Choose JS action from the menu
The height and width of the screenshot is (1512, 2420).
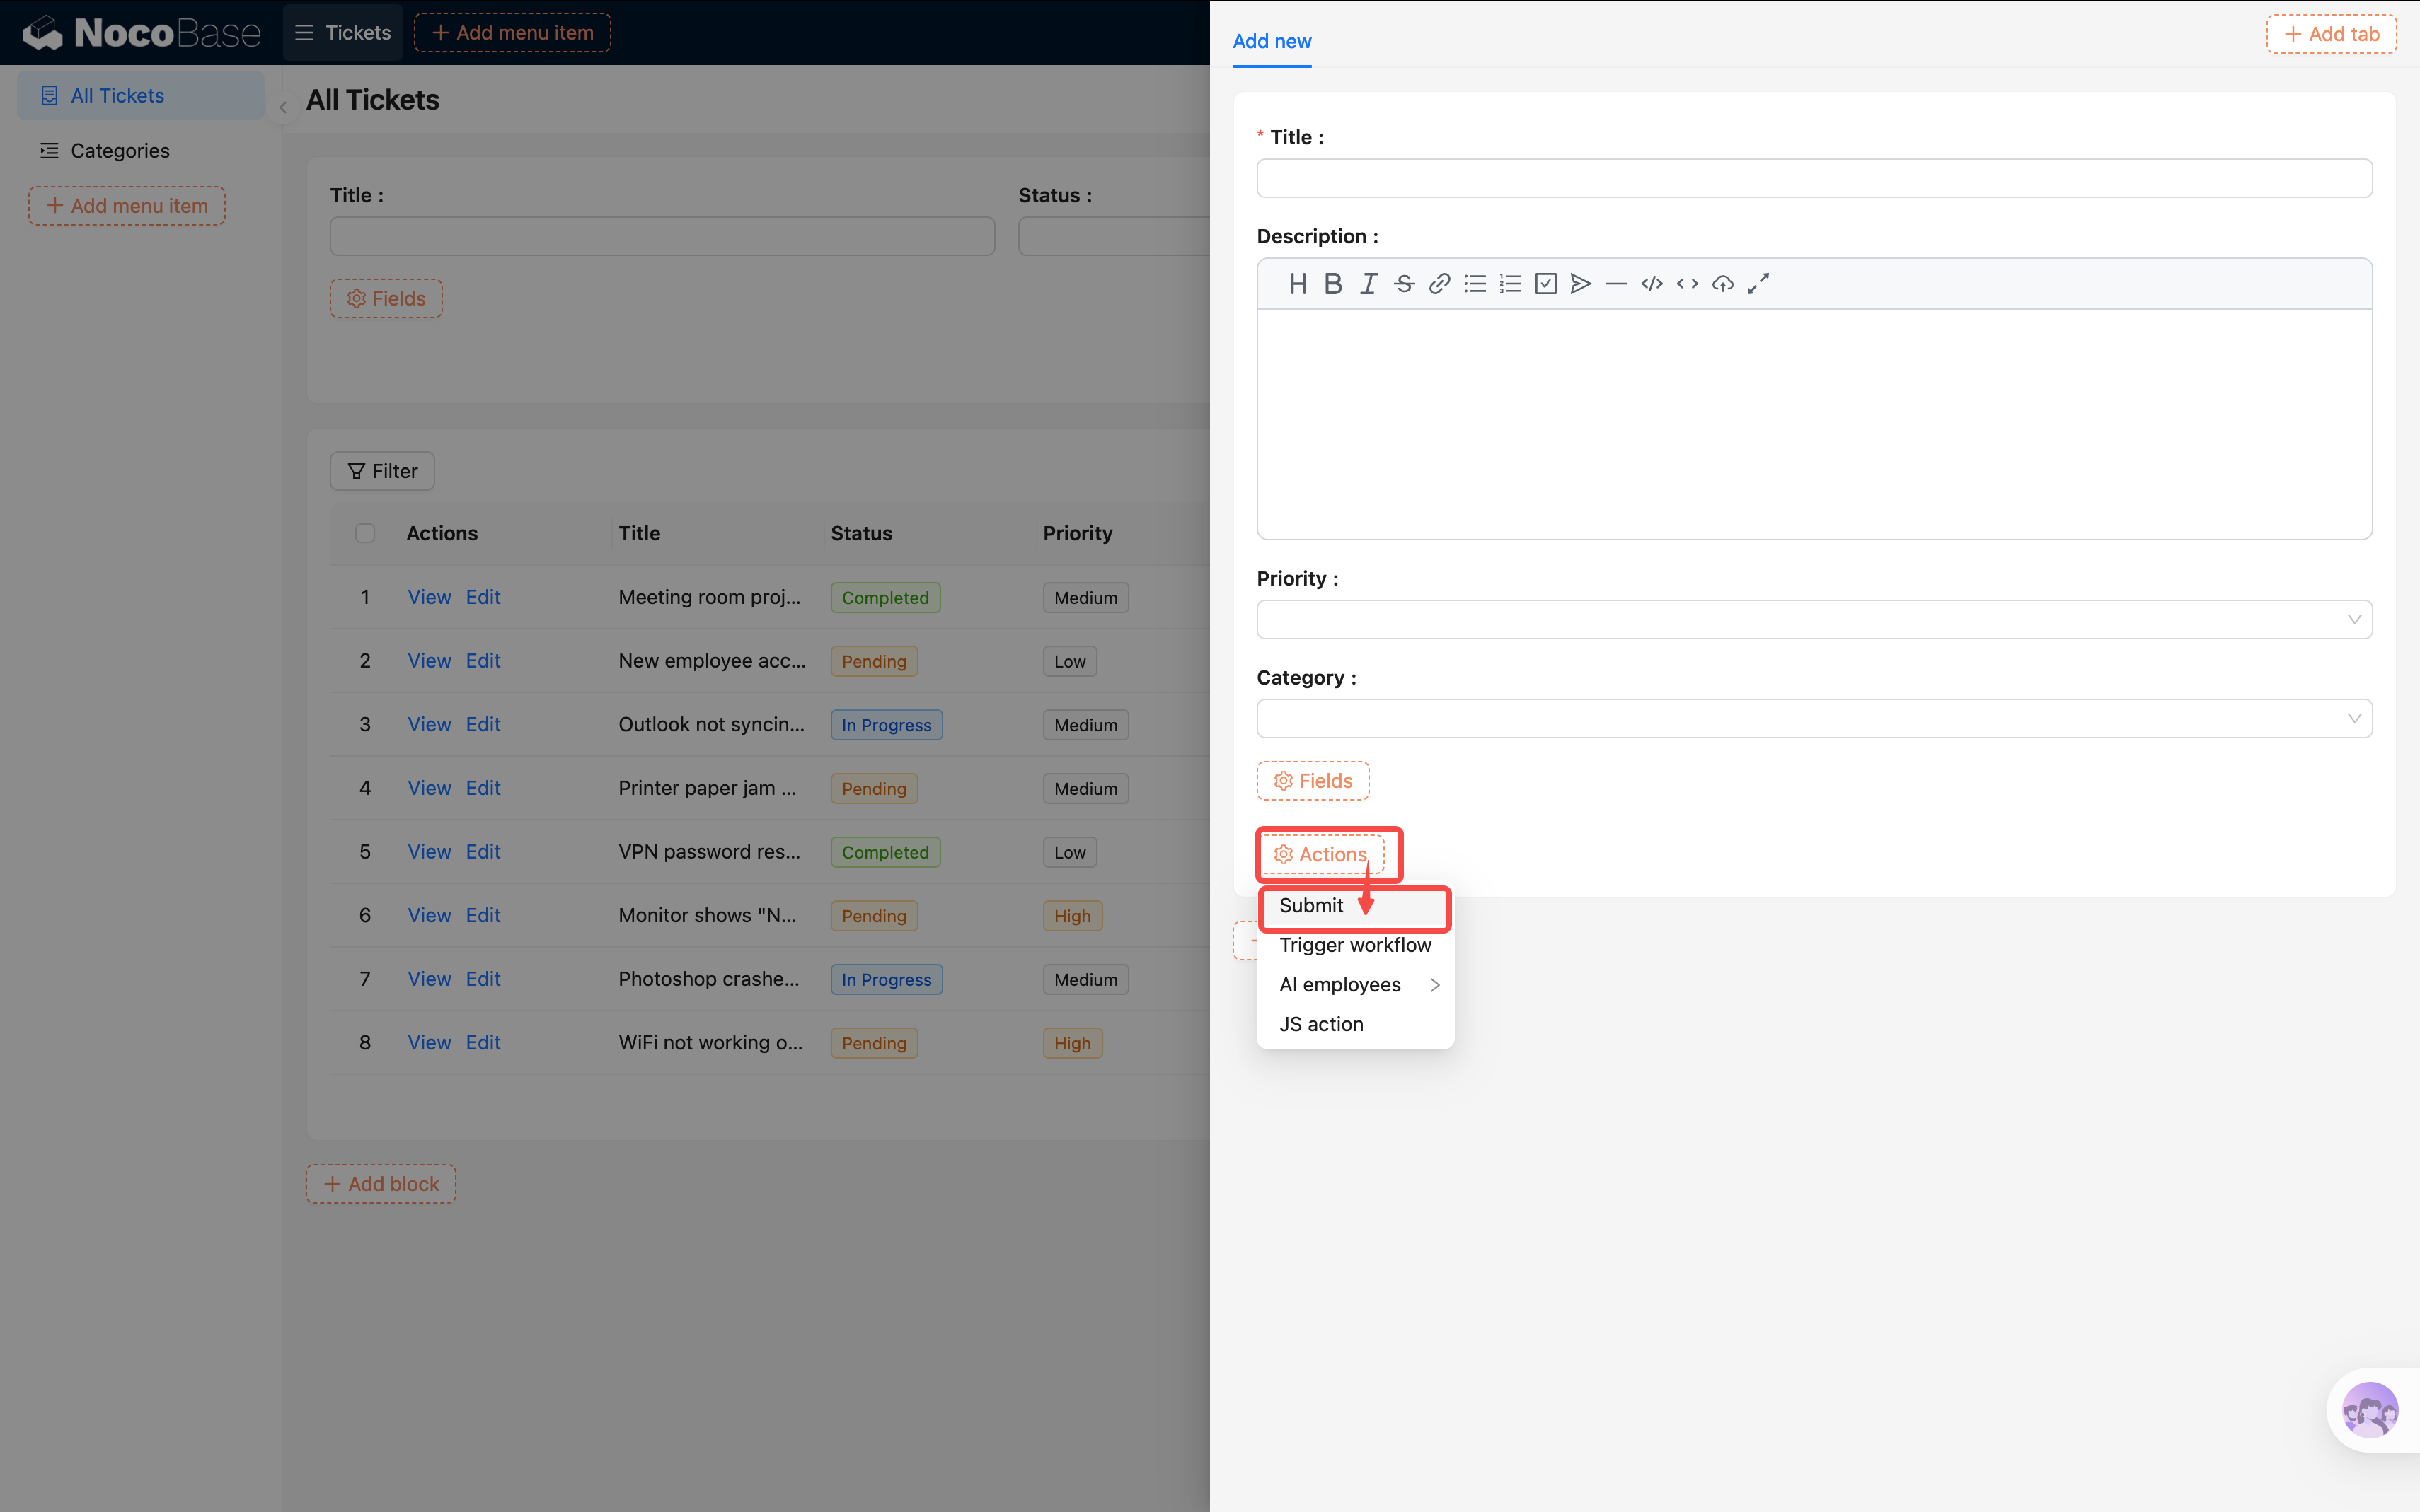tap(1320, 1024)
